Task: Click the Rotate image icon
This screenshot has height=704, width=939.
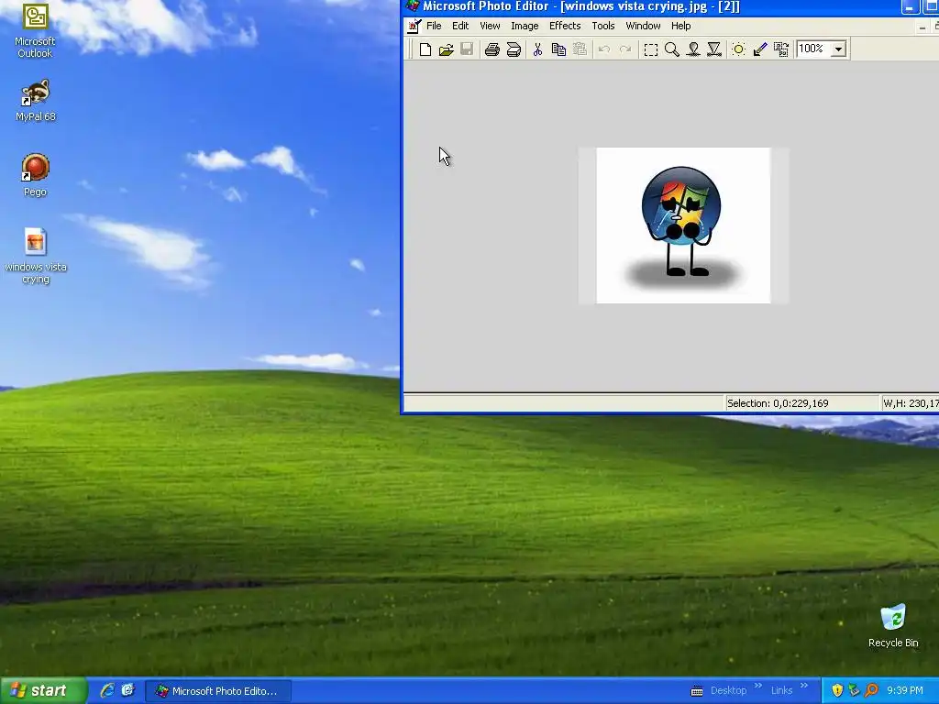Action: click(781, 49)
